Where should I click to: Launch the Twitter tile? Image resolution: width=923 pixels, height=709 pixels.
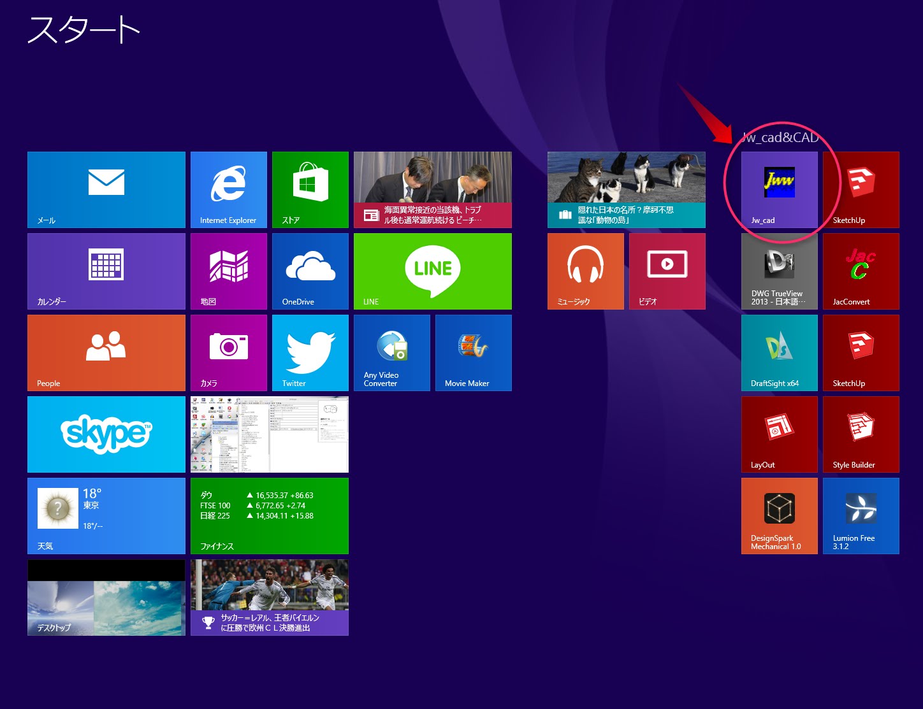tap(310, 353)
